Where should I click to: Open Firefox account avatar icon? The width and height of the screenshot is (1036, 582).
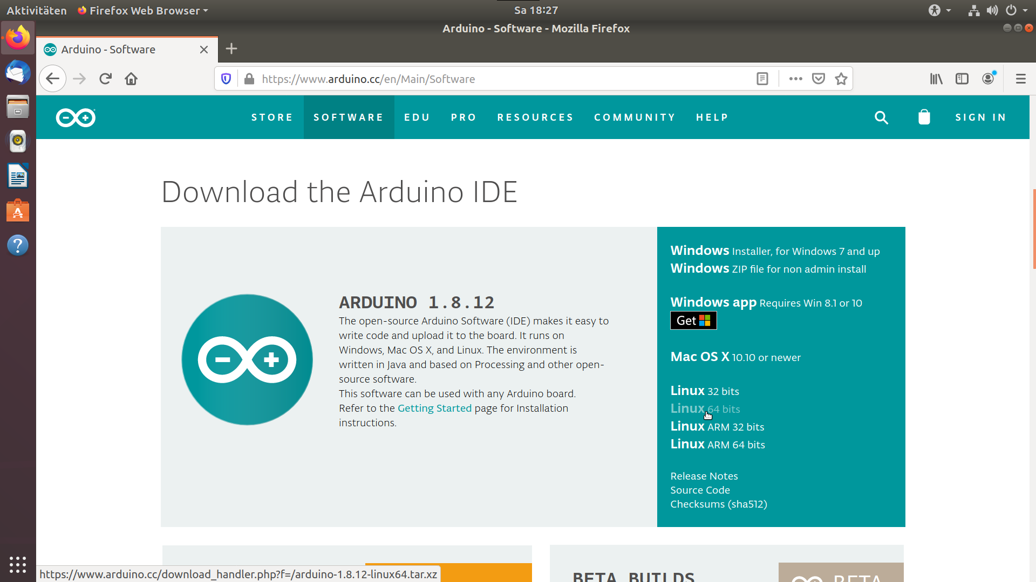989,79
